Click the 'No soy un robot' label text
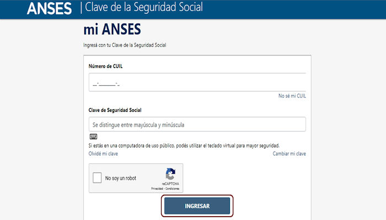The height and width of the screenshot is (220, 386). (121, 178)
